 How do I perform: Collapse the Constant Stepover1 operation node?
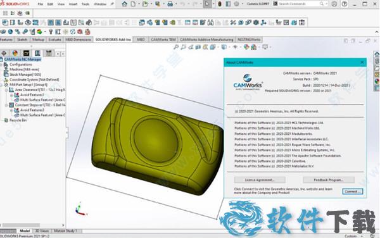click(6, 105)
